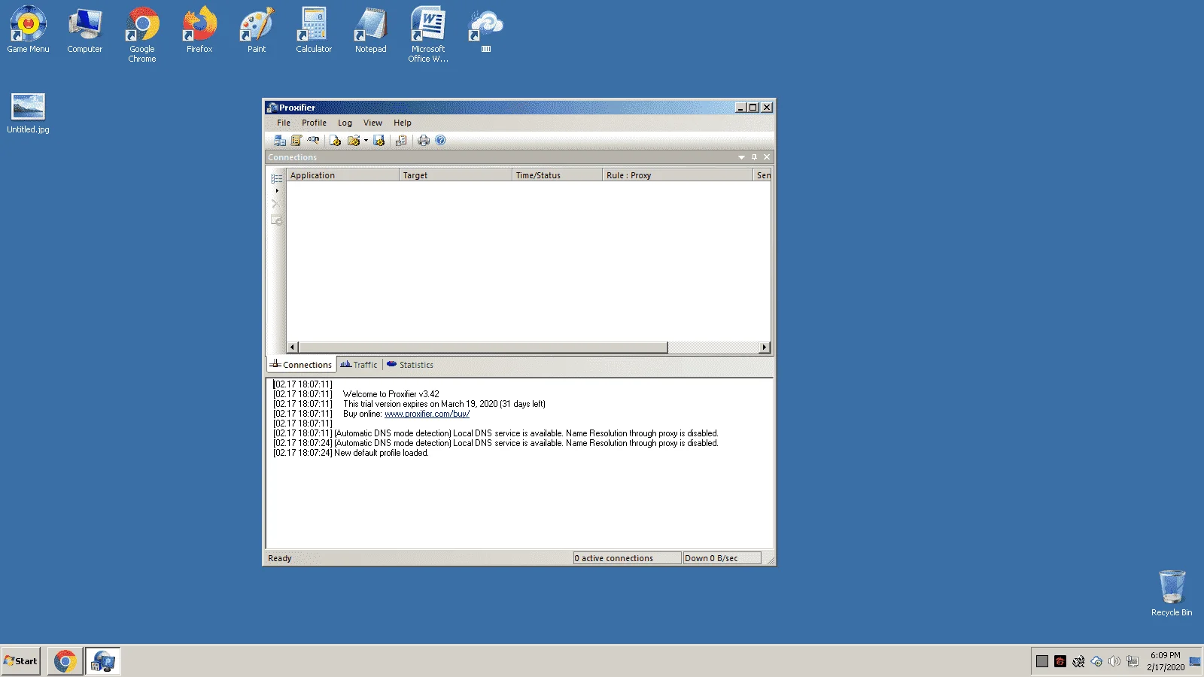Click the 'Welcome to Proxifier v3.42' log line
This screenshot has width=1204, height=677.
[391, 394]
